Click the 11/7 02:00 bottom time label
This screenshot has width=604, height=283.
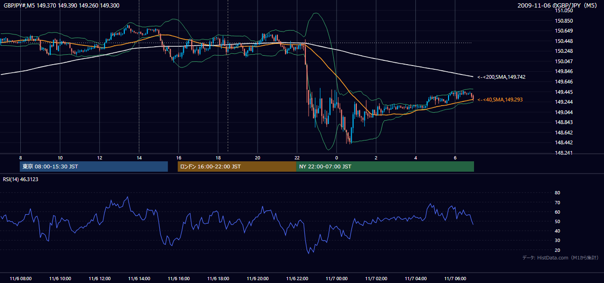point(376,279)
